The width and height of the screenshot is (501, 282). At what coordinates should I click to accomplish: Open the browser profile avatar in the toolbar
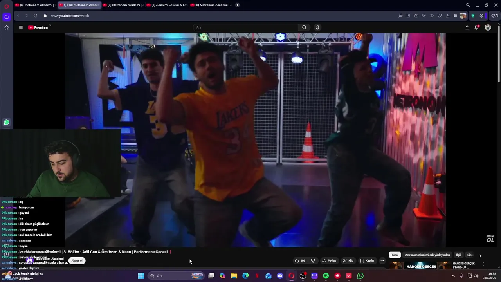click(x=463, y=16)
